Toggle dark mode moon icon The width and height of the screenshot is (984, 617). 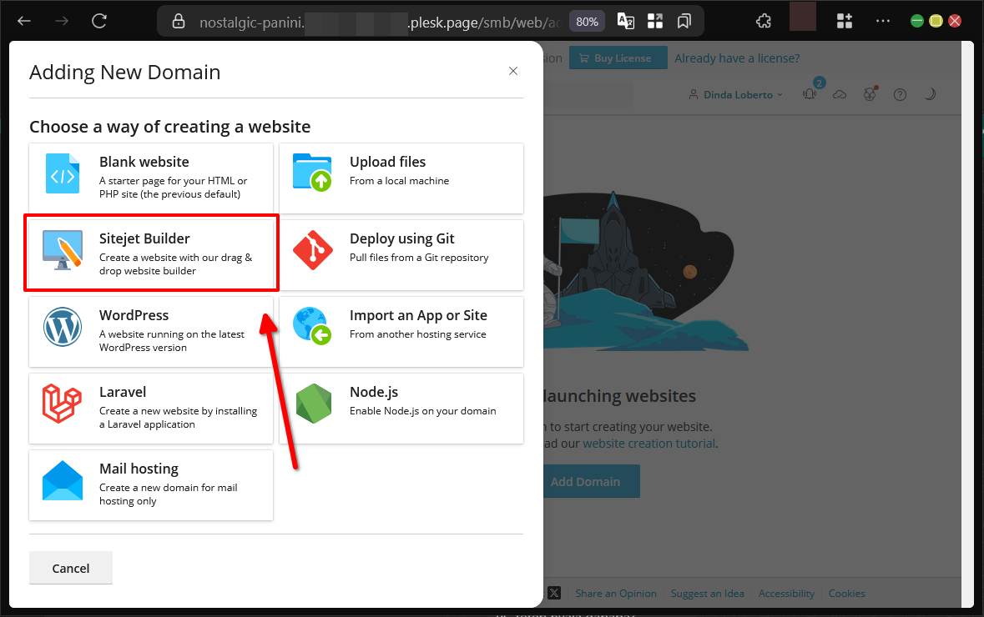coord(930,94)
